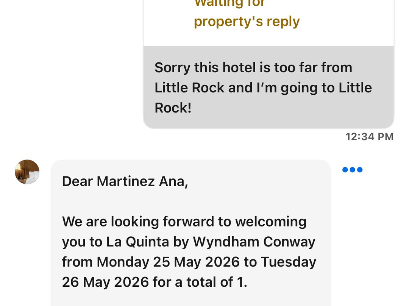This screenshot has width=409, height=306.
Task: Tap the "Monday 25 May 2026" check-in date
Action: (168, 262)
